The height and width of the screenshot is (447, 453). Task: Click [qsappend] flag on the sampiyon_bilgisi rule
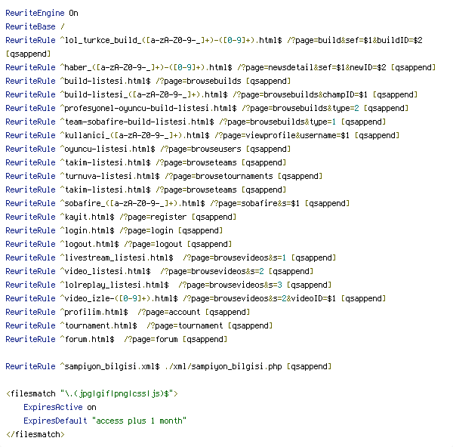tap(309, 366)
